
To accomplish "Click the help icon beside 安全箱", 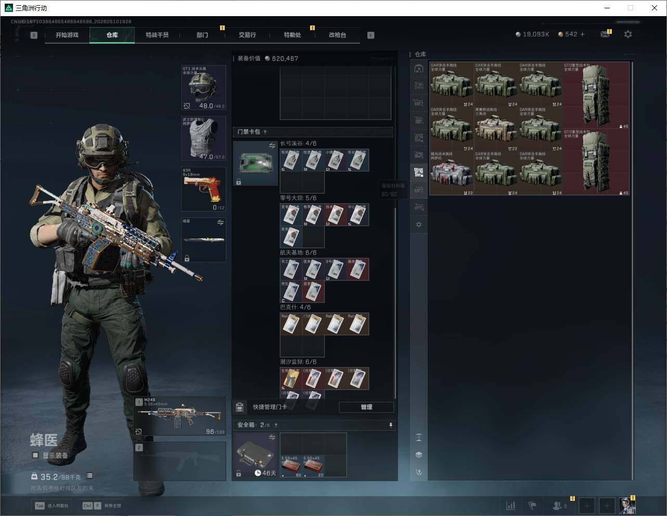I will 276,425.
